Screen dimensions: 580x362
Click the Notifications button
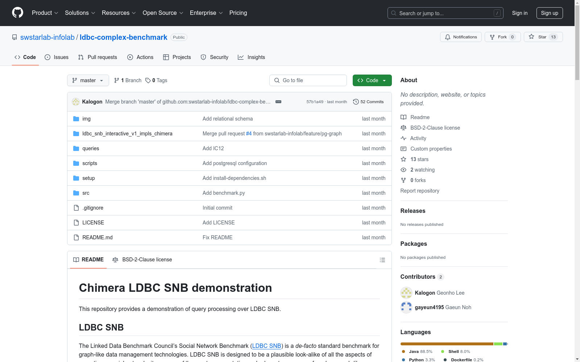tap(461, 37)
